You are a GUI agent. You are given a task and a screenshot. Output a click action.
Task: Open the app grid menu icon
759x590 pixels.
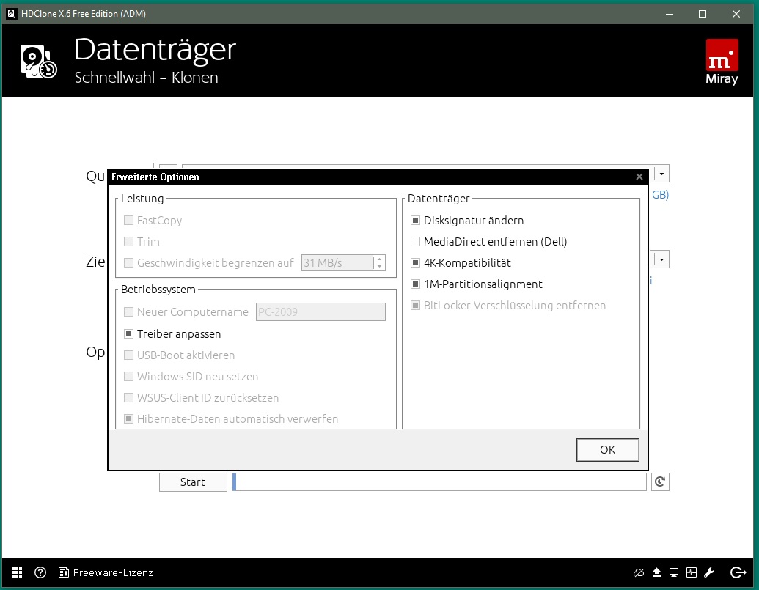(17, 572)
